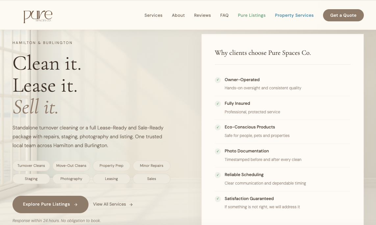Click the 'Why clients choose Pure Spaces Co.' heading
The height and width of the screenshot is (225, 376).
coord(263,53)
